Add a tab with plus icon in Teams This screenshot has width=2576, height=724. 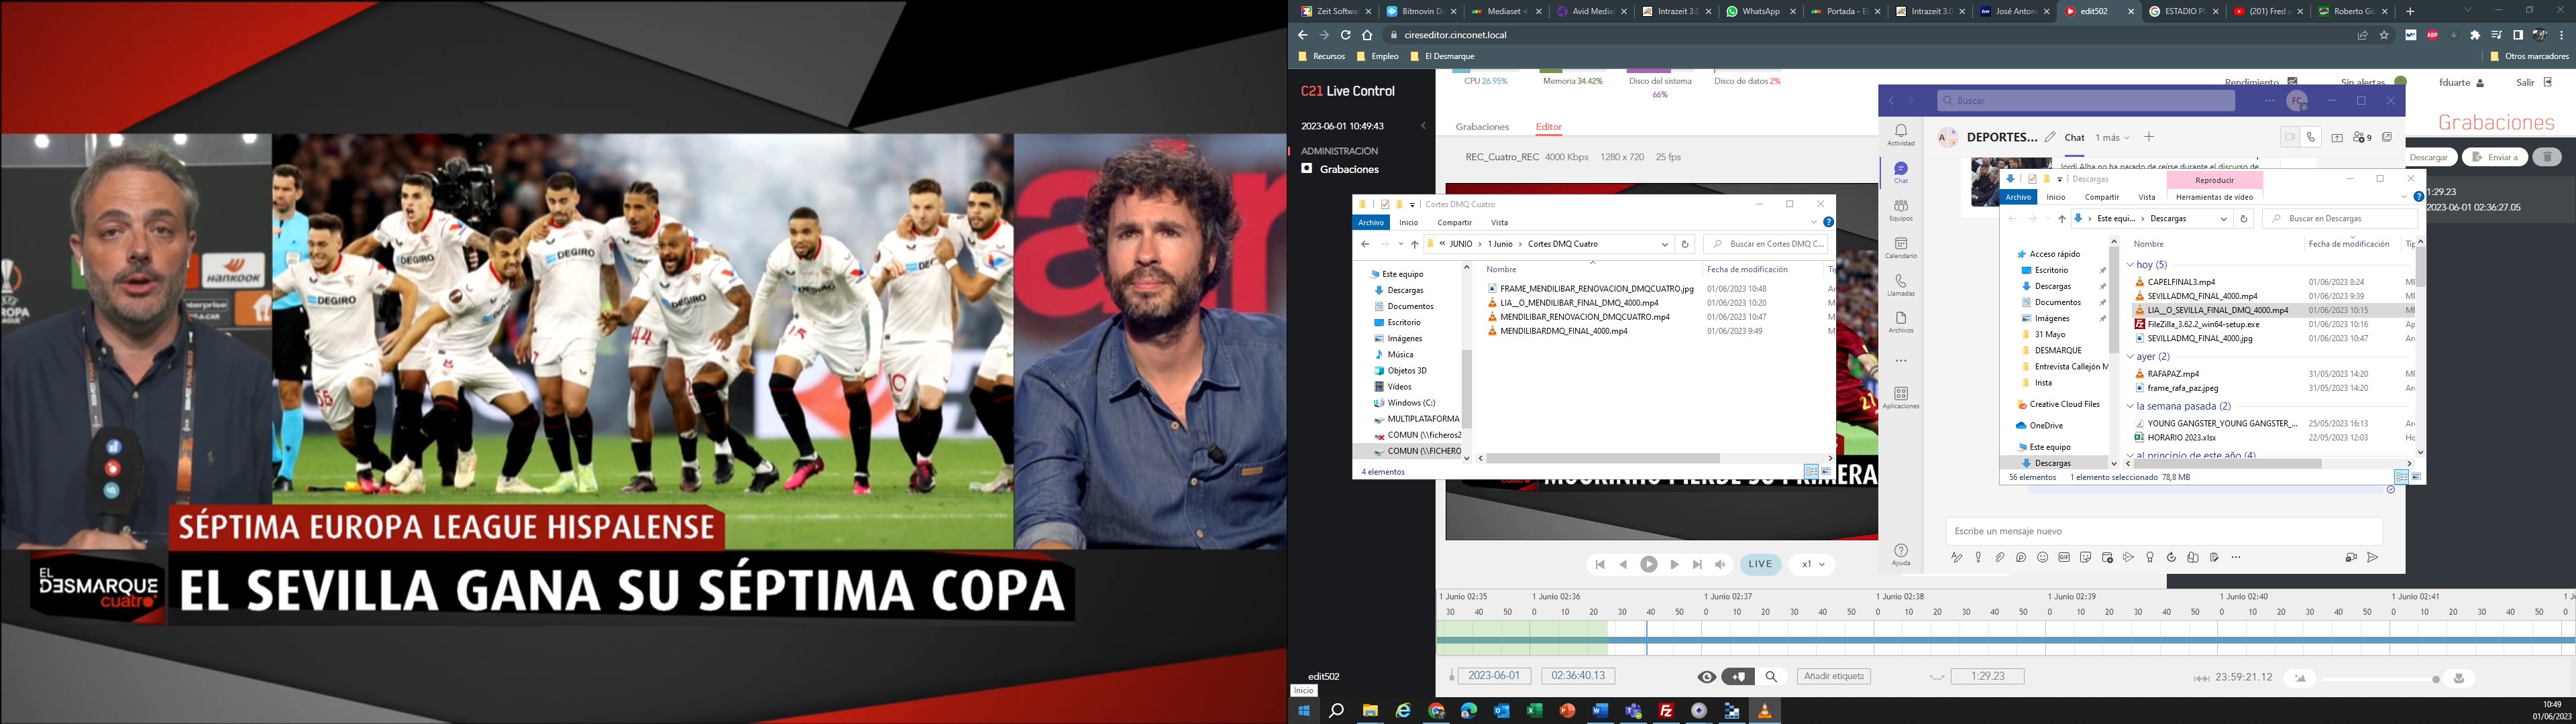coord(2148,136)
